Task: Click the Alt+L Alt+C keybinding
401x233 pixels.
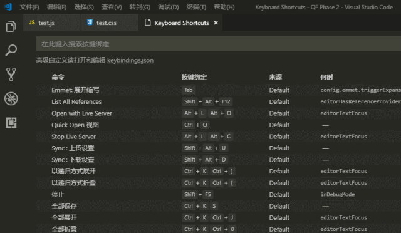Action: pyautogui.click(x=207, y=137)
